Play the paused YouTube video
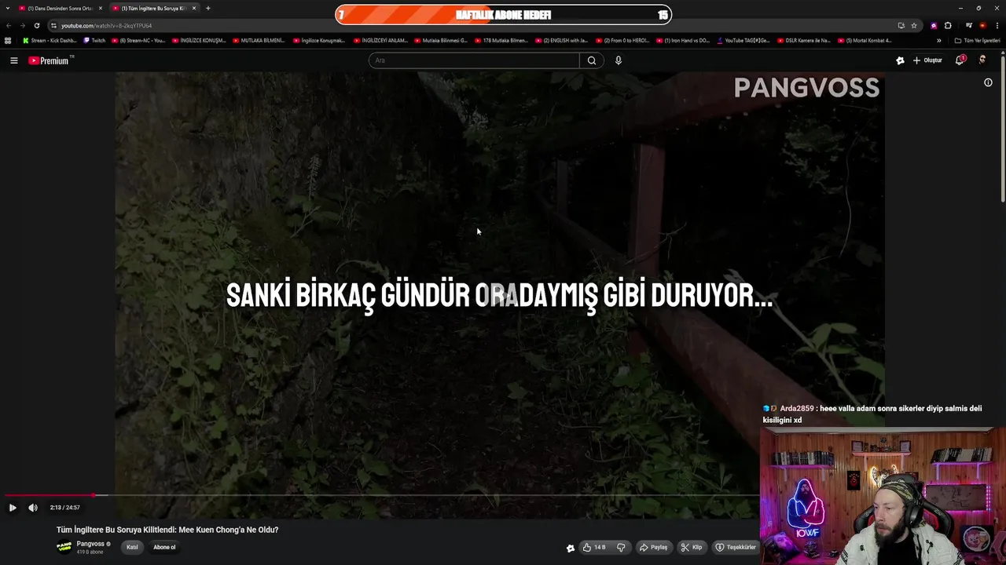 [x=13, y=508]
